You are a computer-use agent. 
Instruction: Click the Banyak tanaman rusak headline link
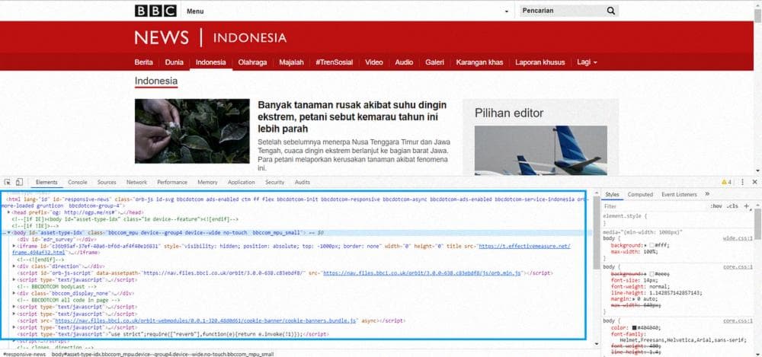[352, 117]
